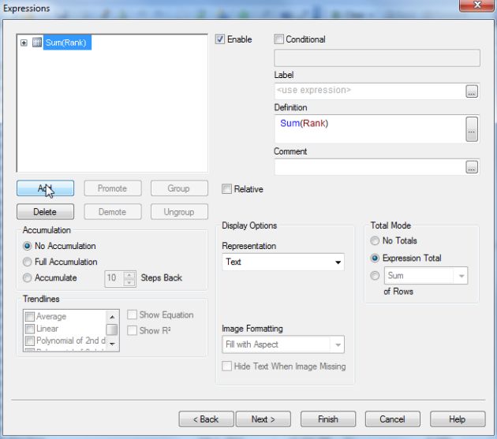Image resolution: width=497 pixels, height=439 pixels.
Task: Open the Representation dropdown
Action: click(283, 262)
